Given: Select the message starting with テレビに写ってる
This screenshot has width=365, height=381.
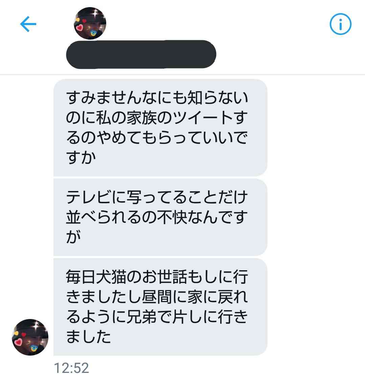Looking at the screenshot, I should coord(160,217).
